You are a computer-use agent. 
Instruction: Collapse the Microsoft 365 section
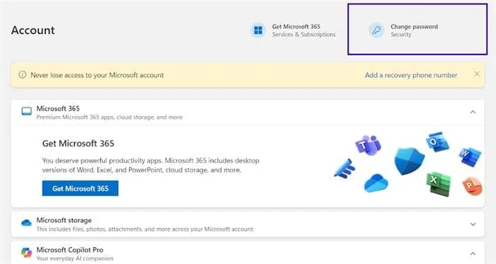point(473,112)
